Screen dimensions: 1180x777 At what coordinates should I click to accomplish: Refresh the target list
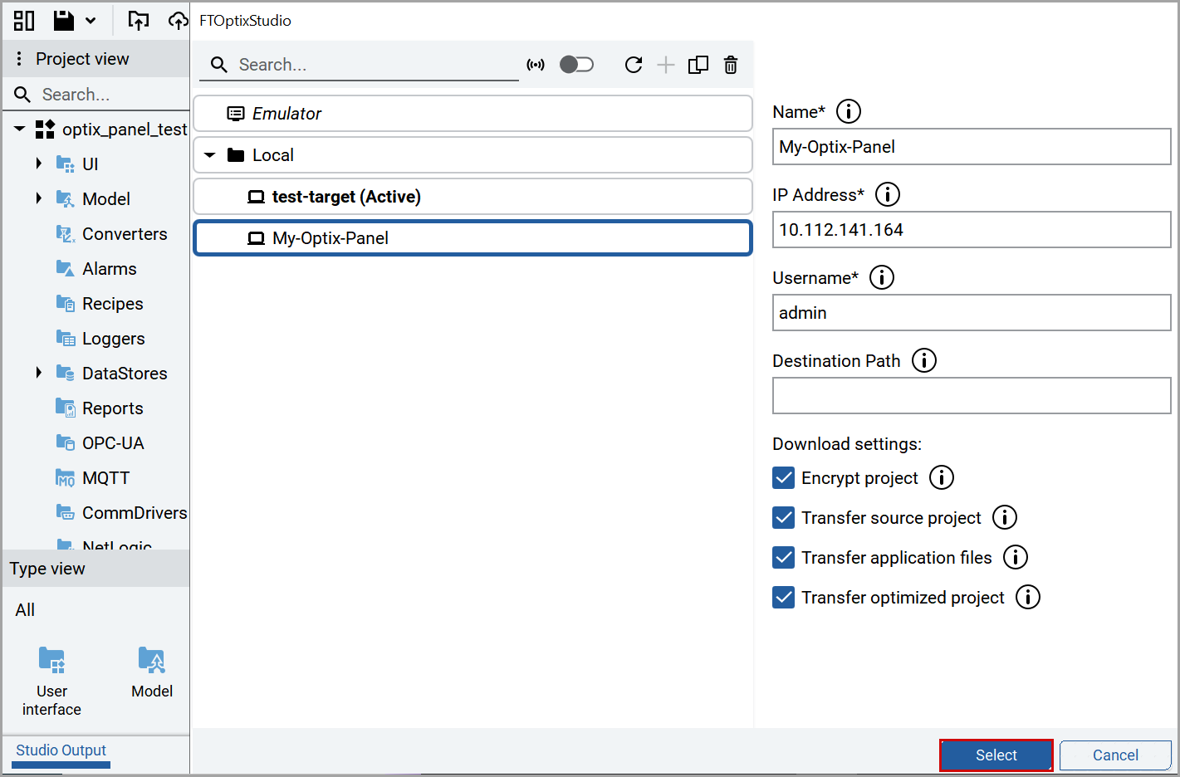[x=634, y=65]
